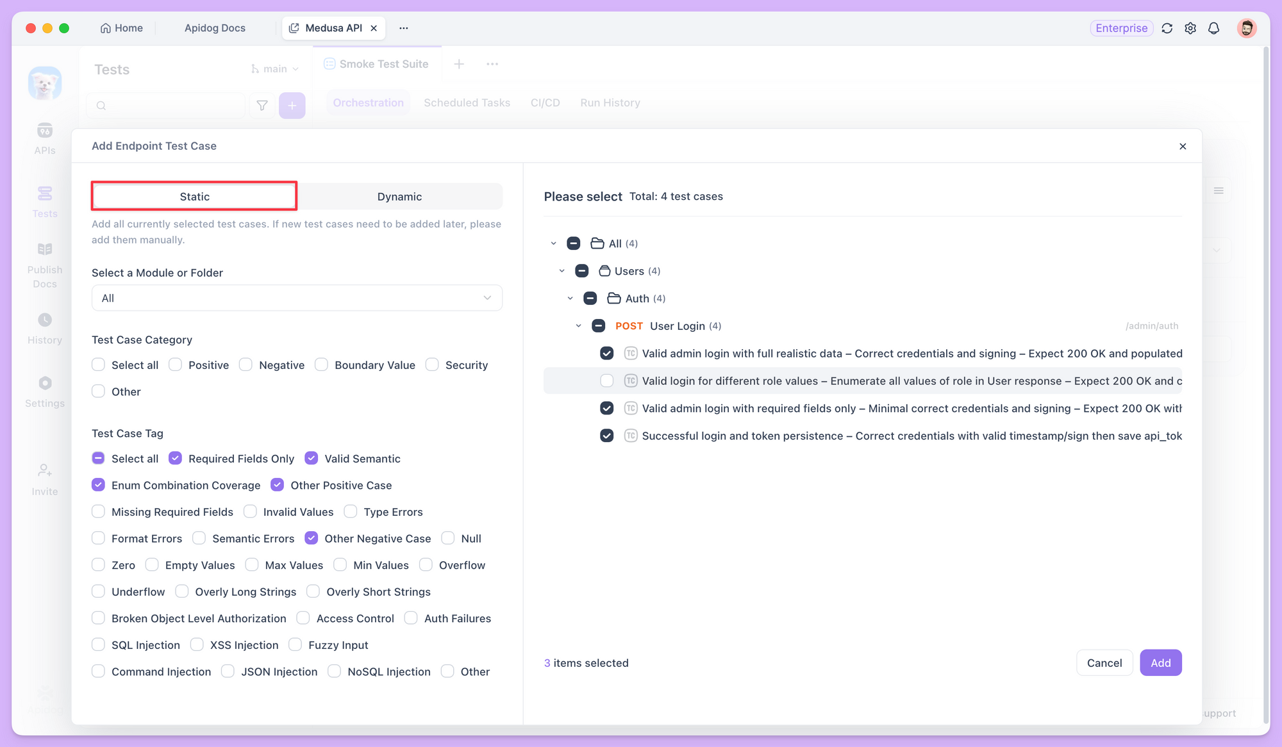Click the Enterprise badge in the top bar

coord(1121,28)
